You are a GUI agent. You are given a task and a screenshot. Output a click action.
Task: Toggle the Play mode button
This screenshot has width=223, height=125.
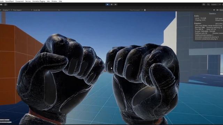pos(107,5)
